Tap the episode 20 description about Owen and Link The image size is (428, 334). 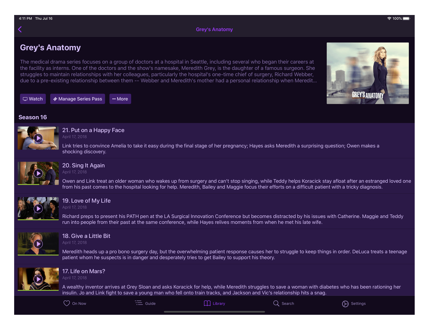point(237,184)
